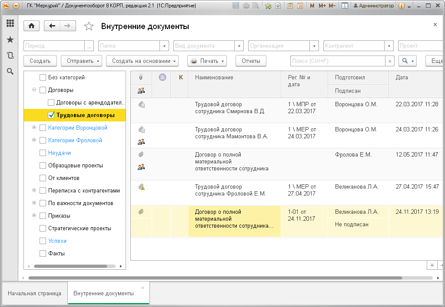This screenshot has width=445, height=307.
Task: Open the Вид документа dropdown arrow
Action: click(x=239, y=46)
